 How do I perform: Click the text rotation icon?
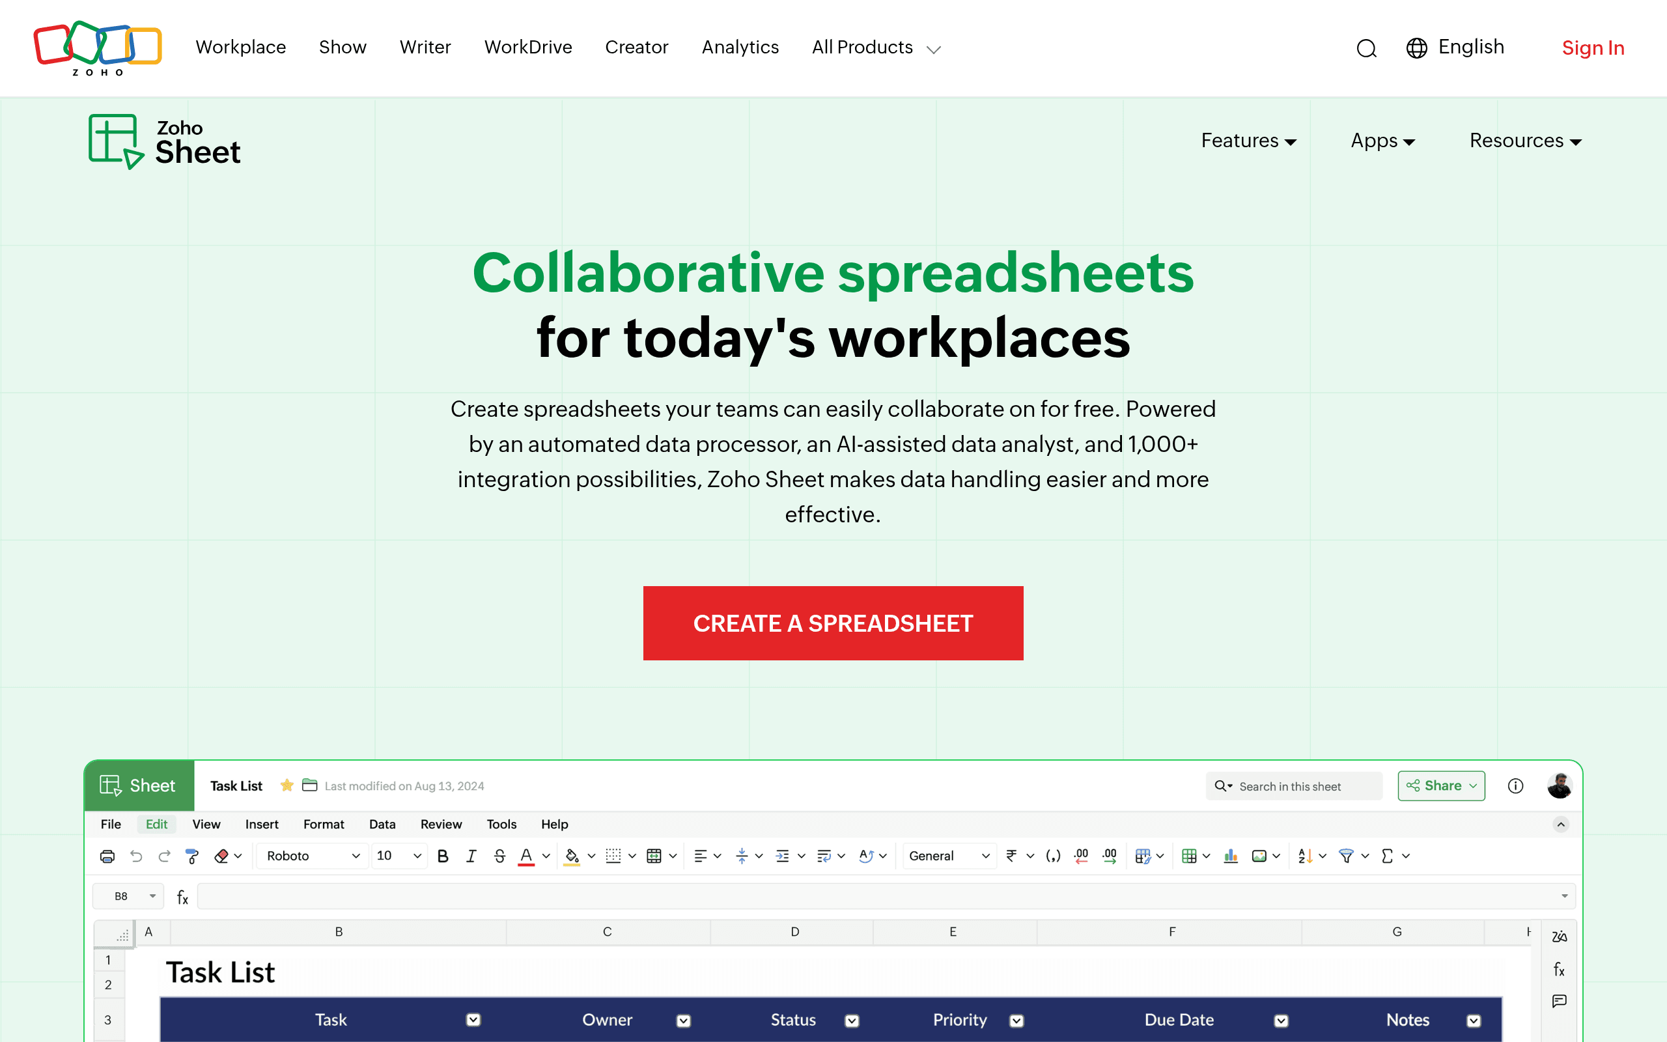(x=866, y=856)
